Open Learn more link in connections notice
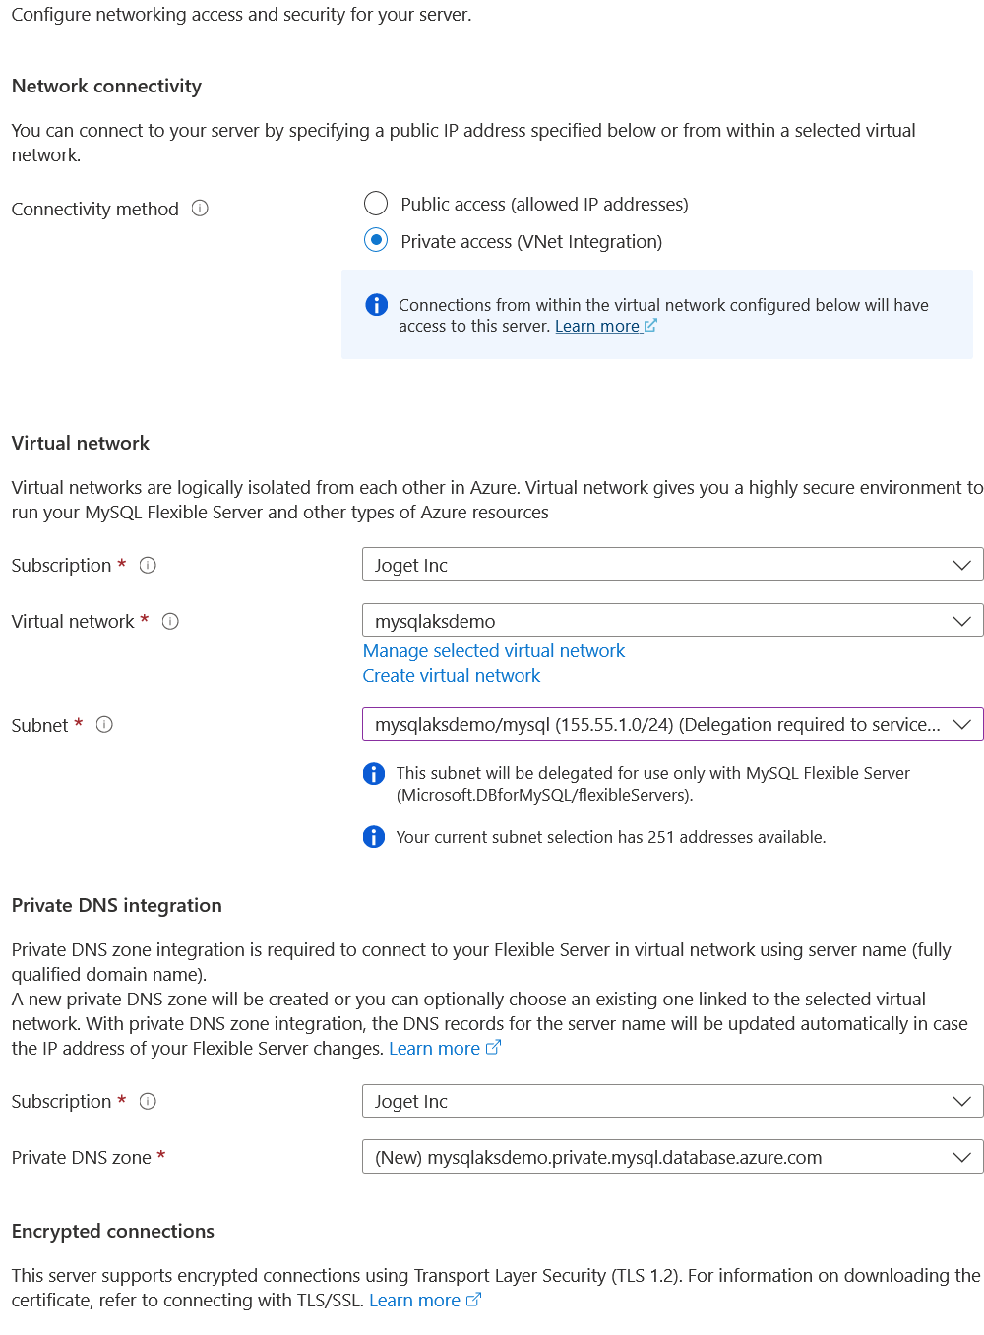The height and width of the screenshot is (1335, 984). tap(596, 327)
